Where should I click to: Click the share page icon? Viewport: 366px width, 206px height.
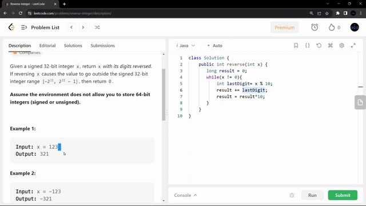319,13
